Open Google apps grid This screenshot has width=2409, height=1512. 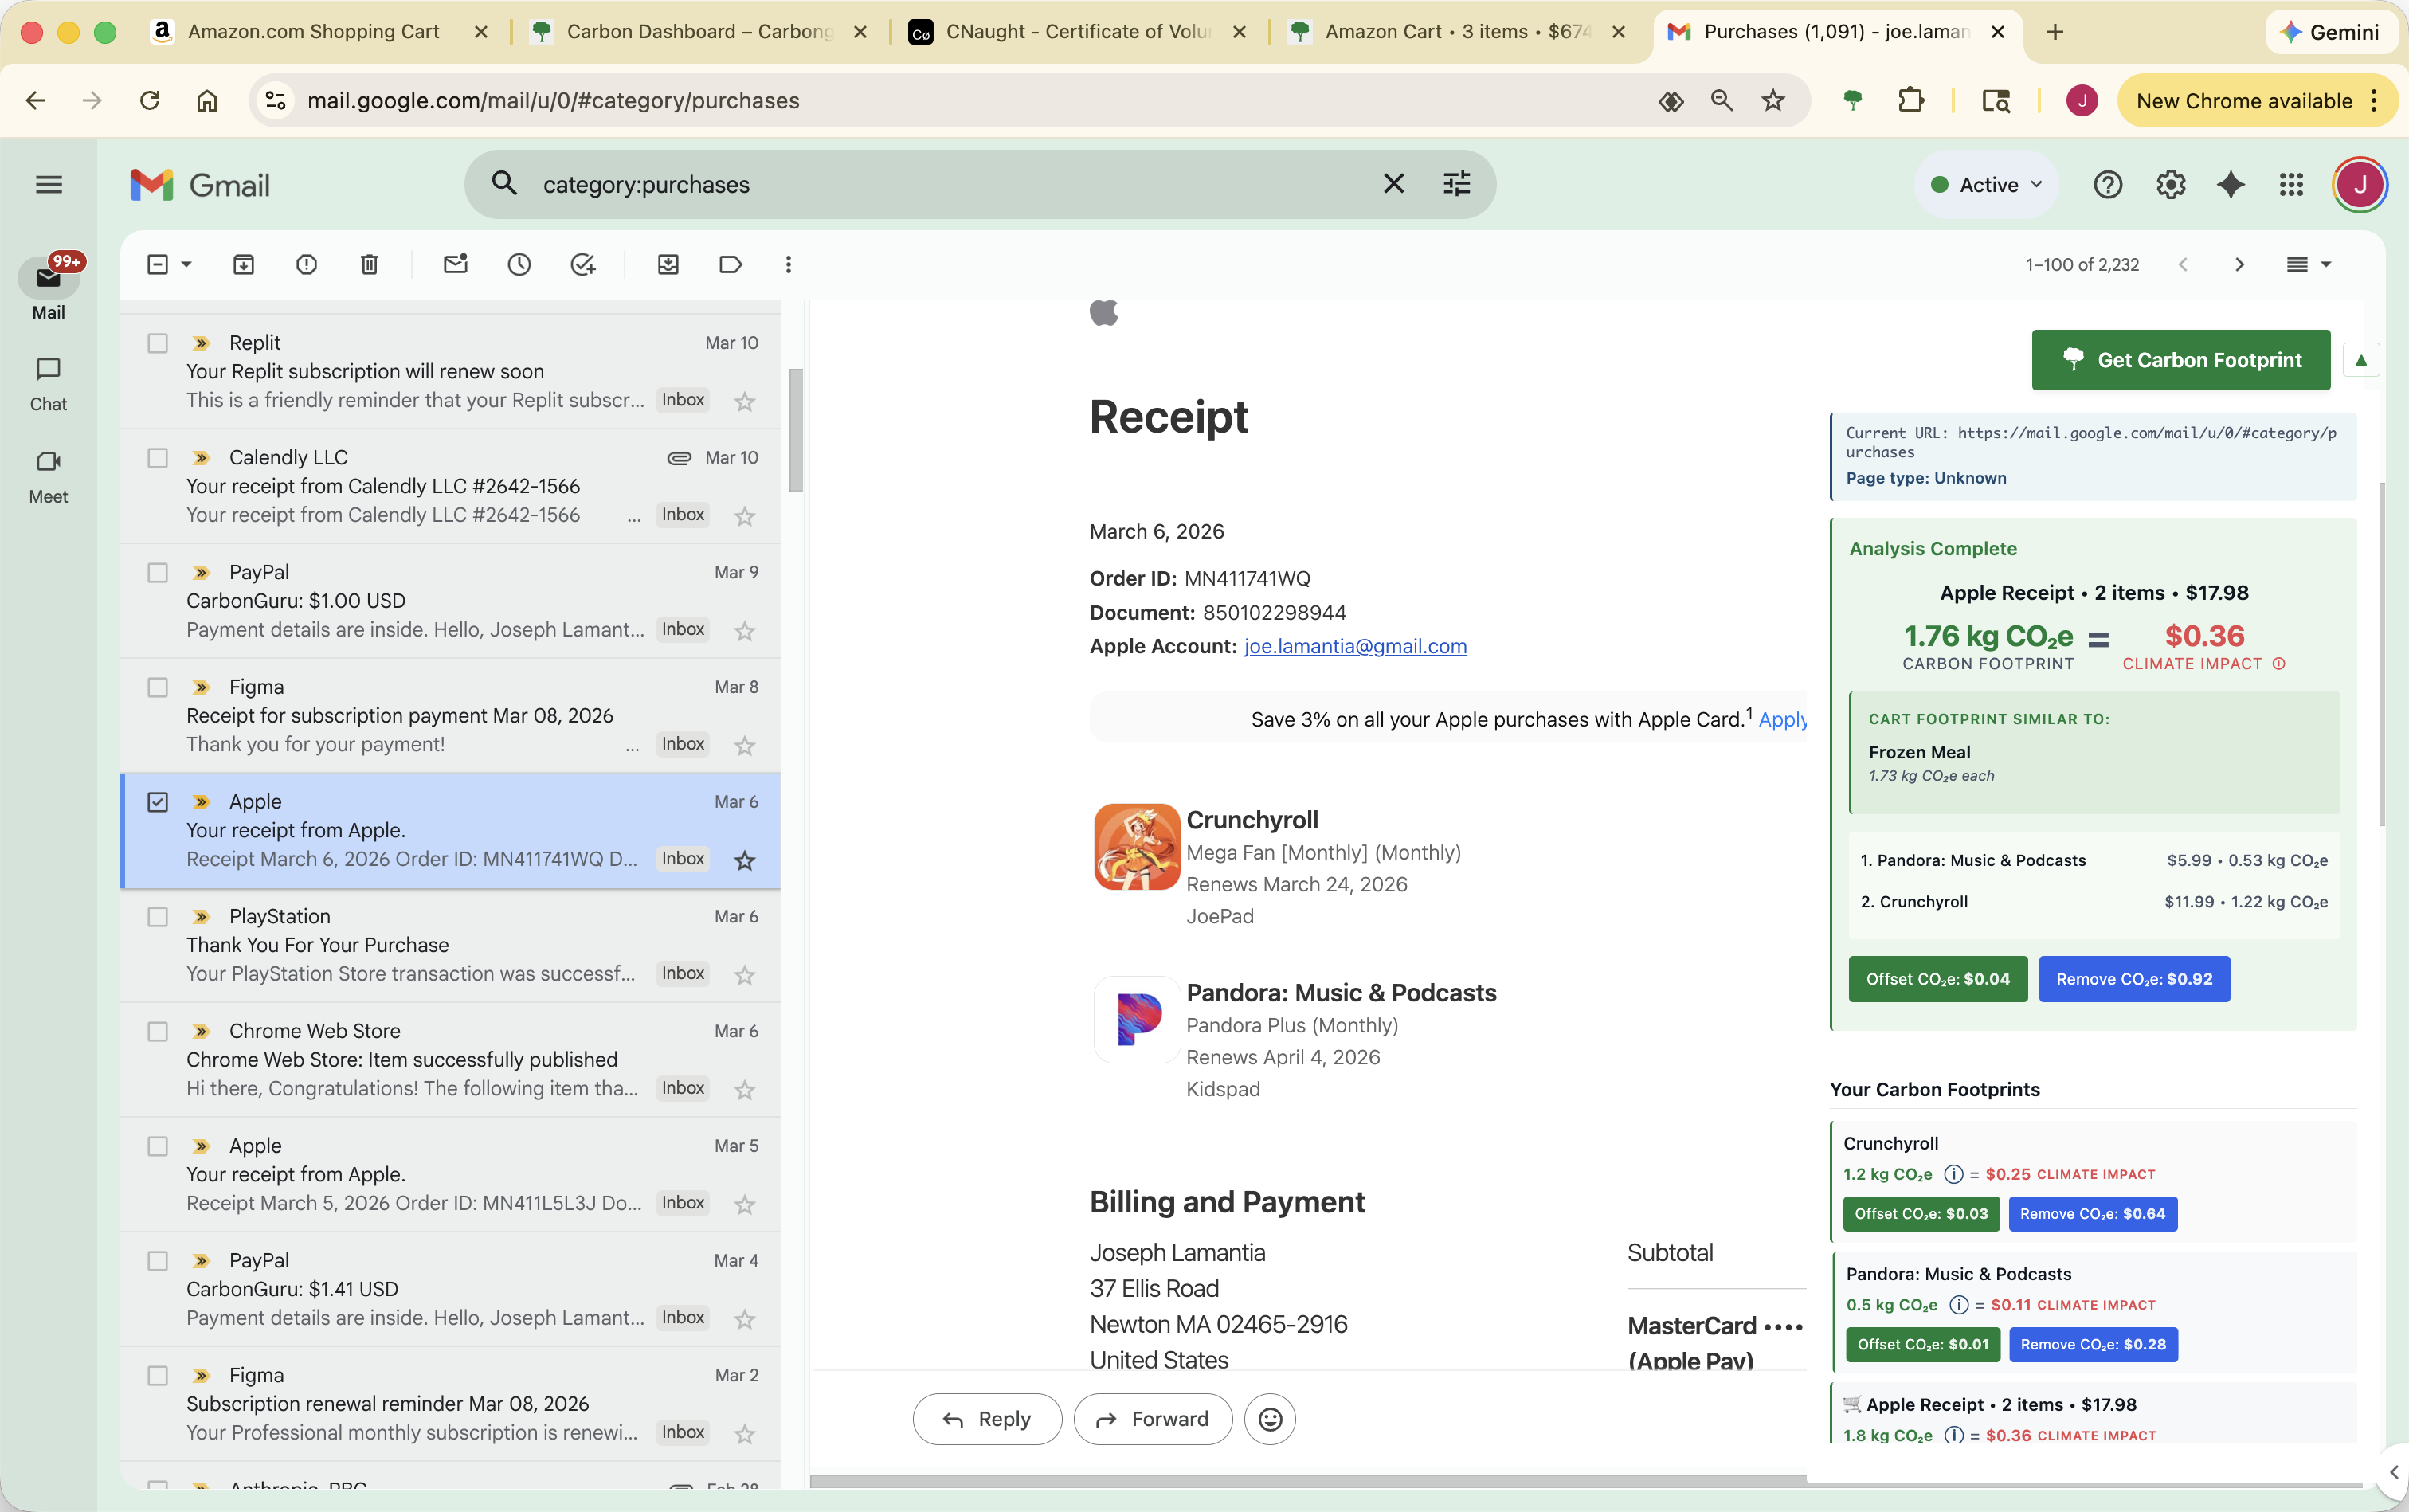(x=2291, y=184)
